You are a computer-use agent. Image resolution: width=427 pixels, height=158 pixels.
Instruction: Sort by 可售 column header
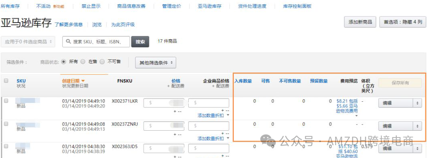[x=266, y=81]
